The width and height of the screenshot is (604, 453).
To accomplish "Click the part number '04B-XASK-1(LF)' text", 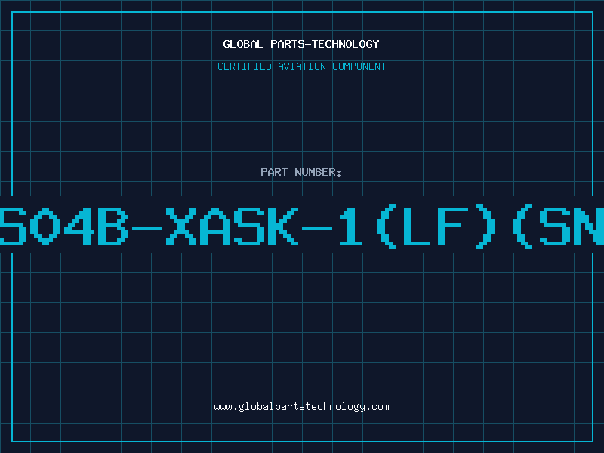I will (x=263, y=227).
